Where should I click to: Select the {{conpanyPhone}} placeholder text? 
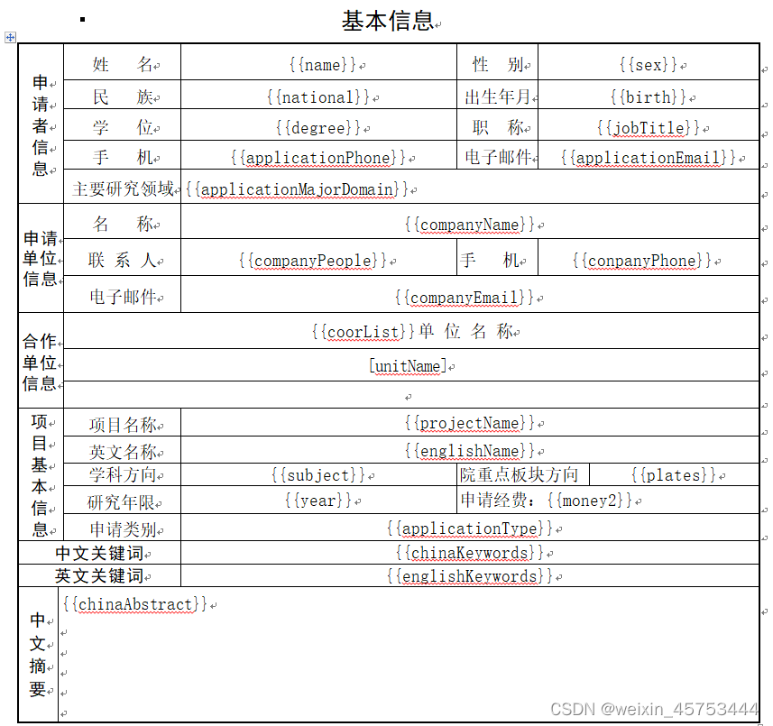(x=644, y=258)
